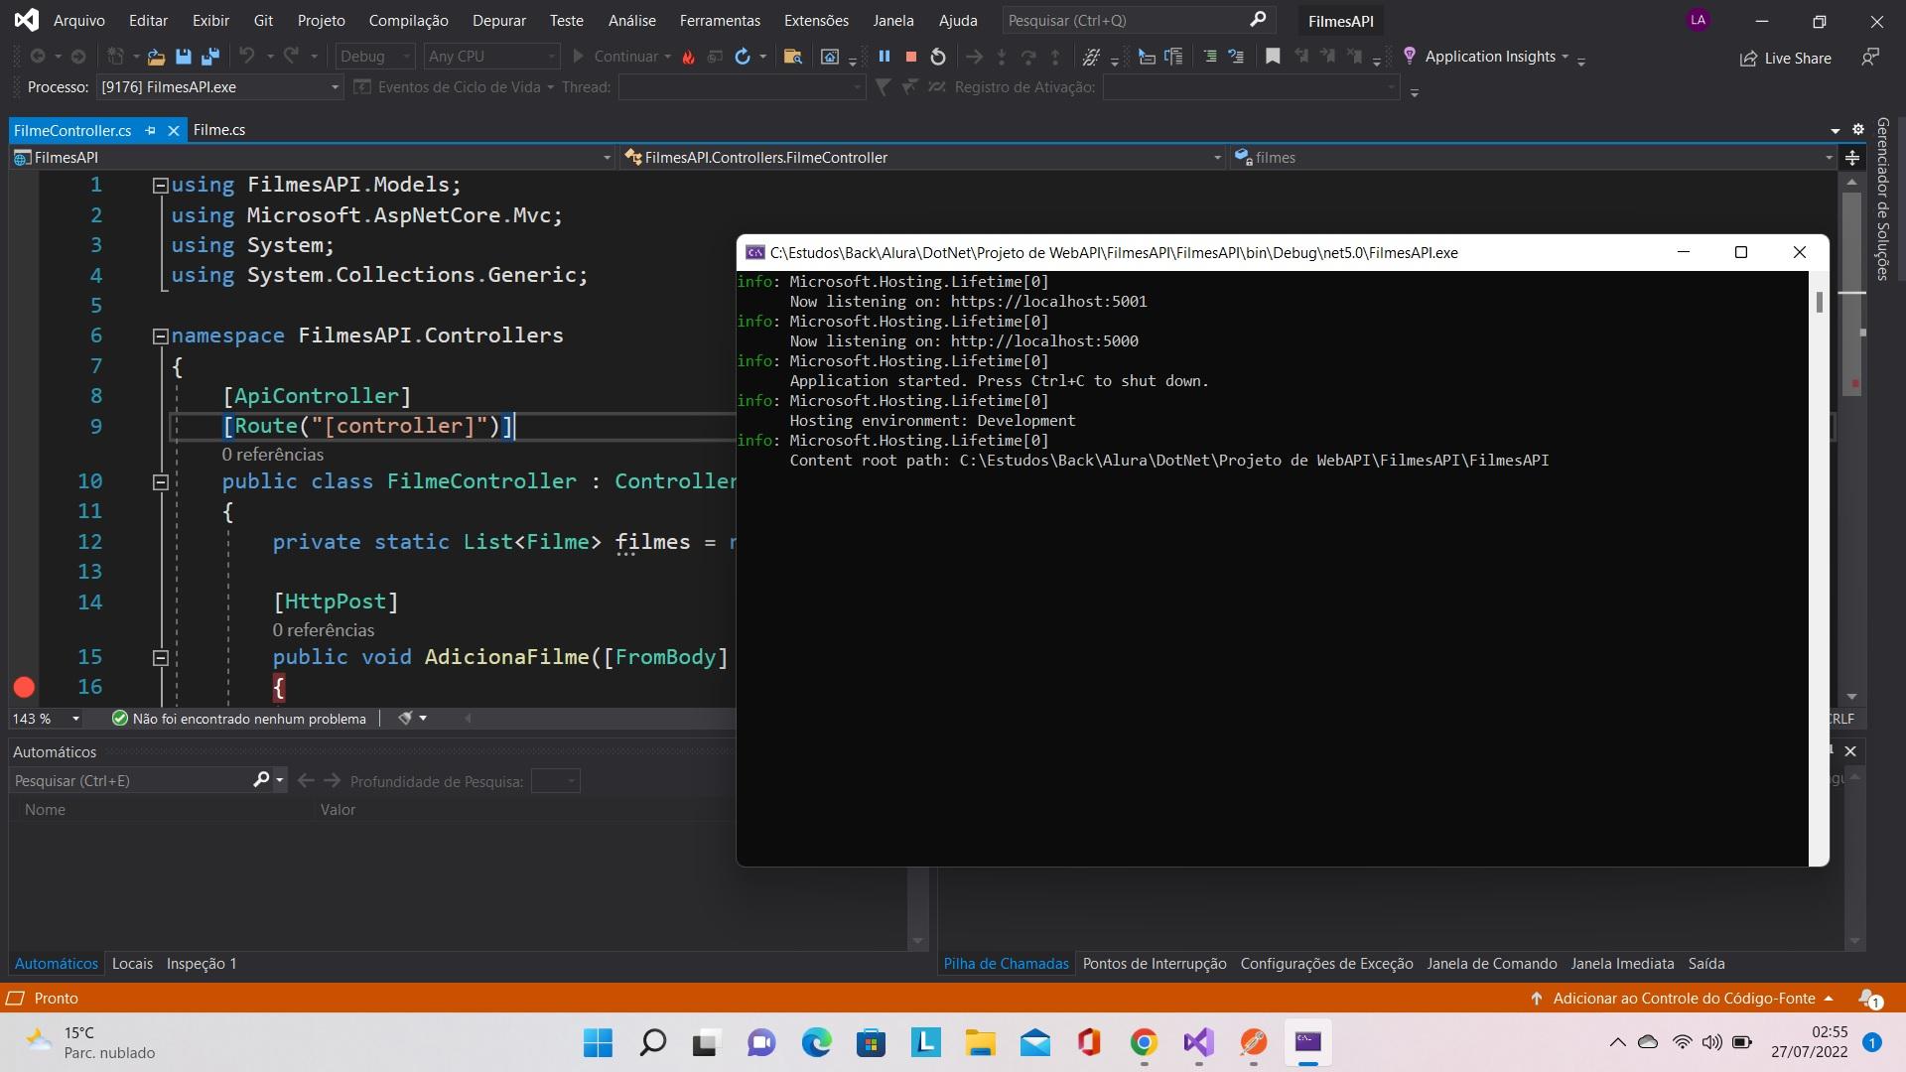Image resolution: width=1906 pixels, height=1072 pixels.
Task: Open the editor tab settings gear icon
Action: 1858,130
